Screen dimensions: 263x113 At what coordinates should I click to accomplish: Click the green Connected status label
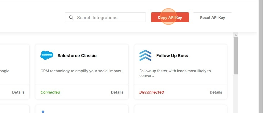coord(50,92)
